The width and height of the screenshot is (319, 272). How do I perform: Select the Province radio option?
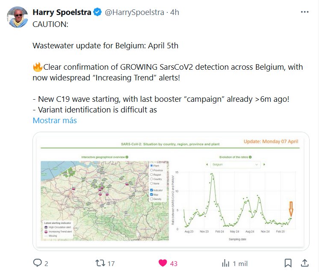(x=151, y=170)
